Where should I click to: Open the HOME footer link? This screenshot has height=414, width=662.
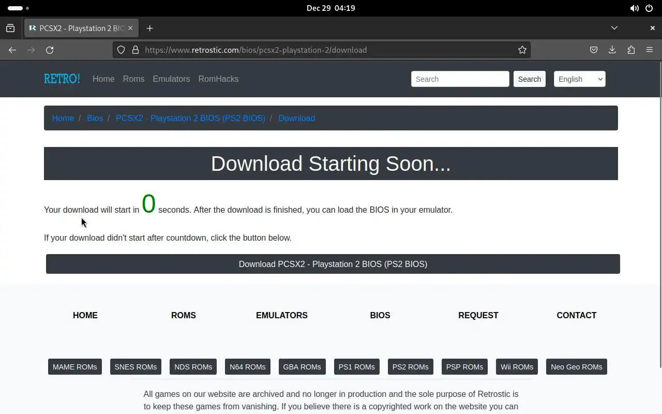[x=85, y=315]
